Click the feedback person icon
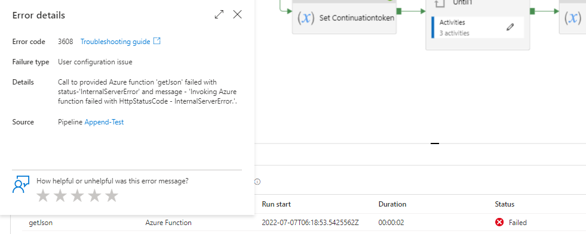 [x=20, y=184]
